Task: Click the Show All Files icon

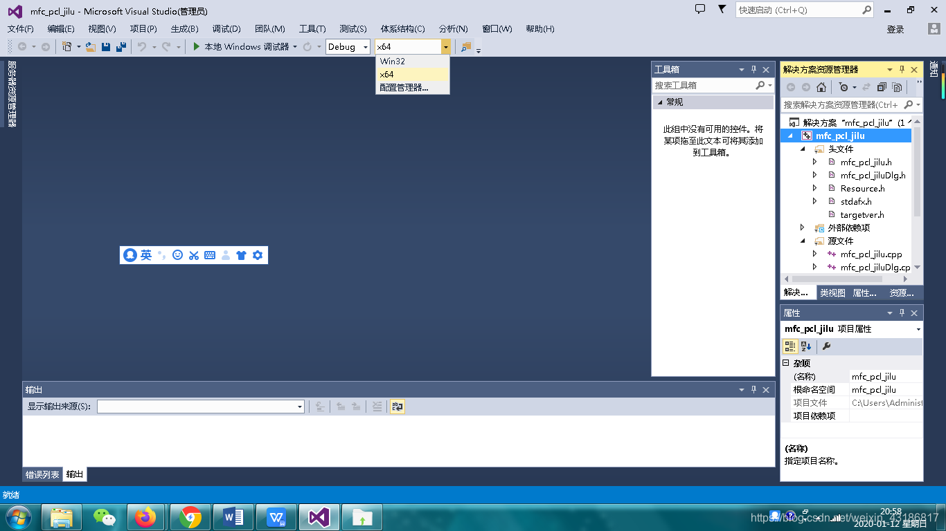Action: pyautogui.click(x=896, y=86)
